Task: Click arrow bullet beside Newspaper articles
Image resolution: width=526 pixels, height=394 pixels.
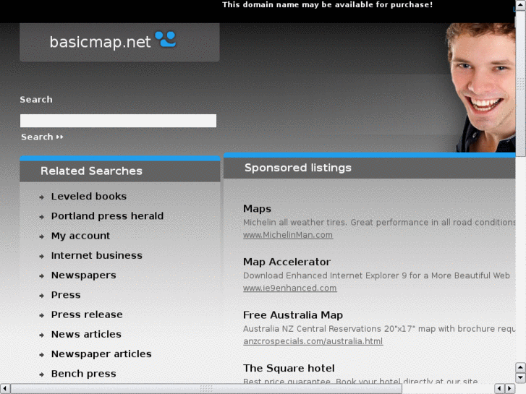Action: pyautogui.click(x=41, y=355)
